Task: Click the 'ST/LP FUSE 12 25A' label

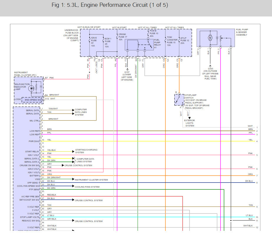Action: pyautogui.click(x=185, y=41)
